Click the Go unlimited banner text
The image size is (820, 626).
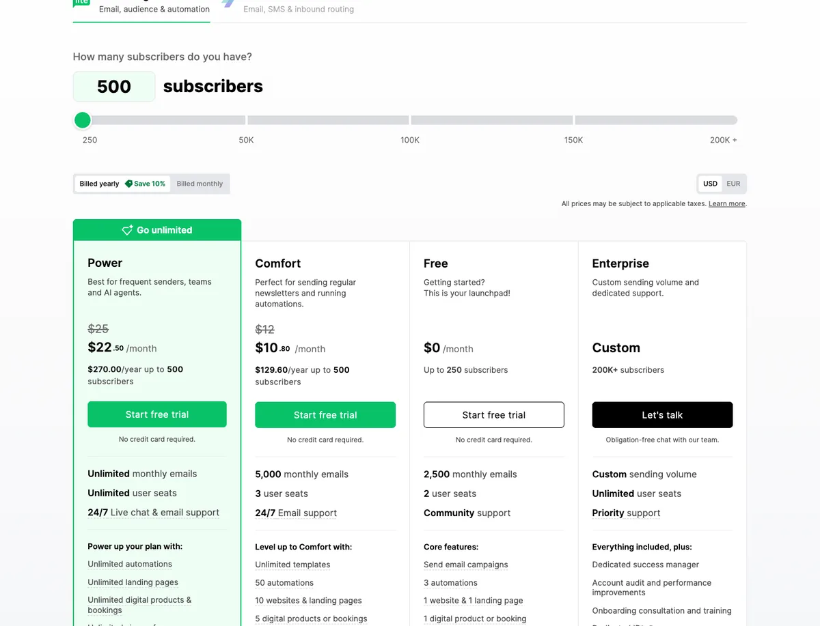coord(165,230)
